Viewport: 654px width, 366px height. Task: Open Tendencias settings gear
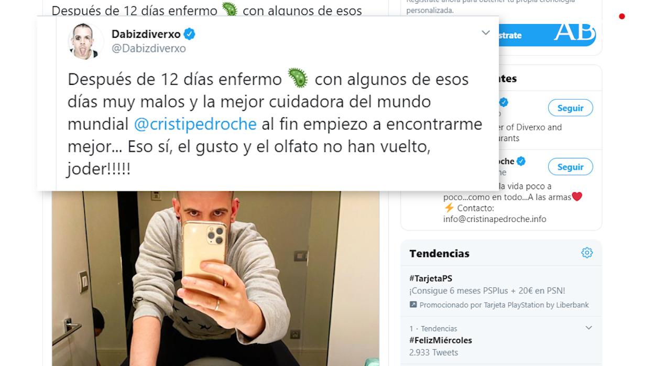[x=587, y=253]
